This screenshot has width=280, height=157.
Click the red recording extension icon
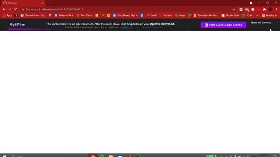[x=259, y=10]
